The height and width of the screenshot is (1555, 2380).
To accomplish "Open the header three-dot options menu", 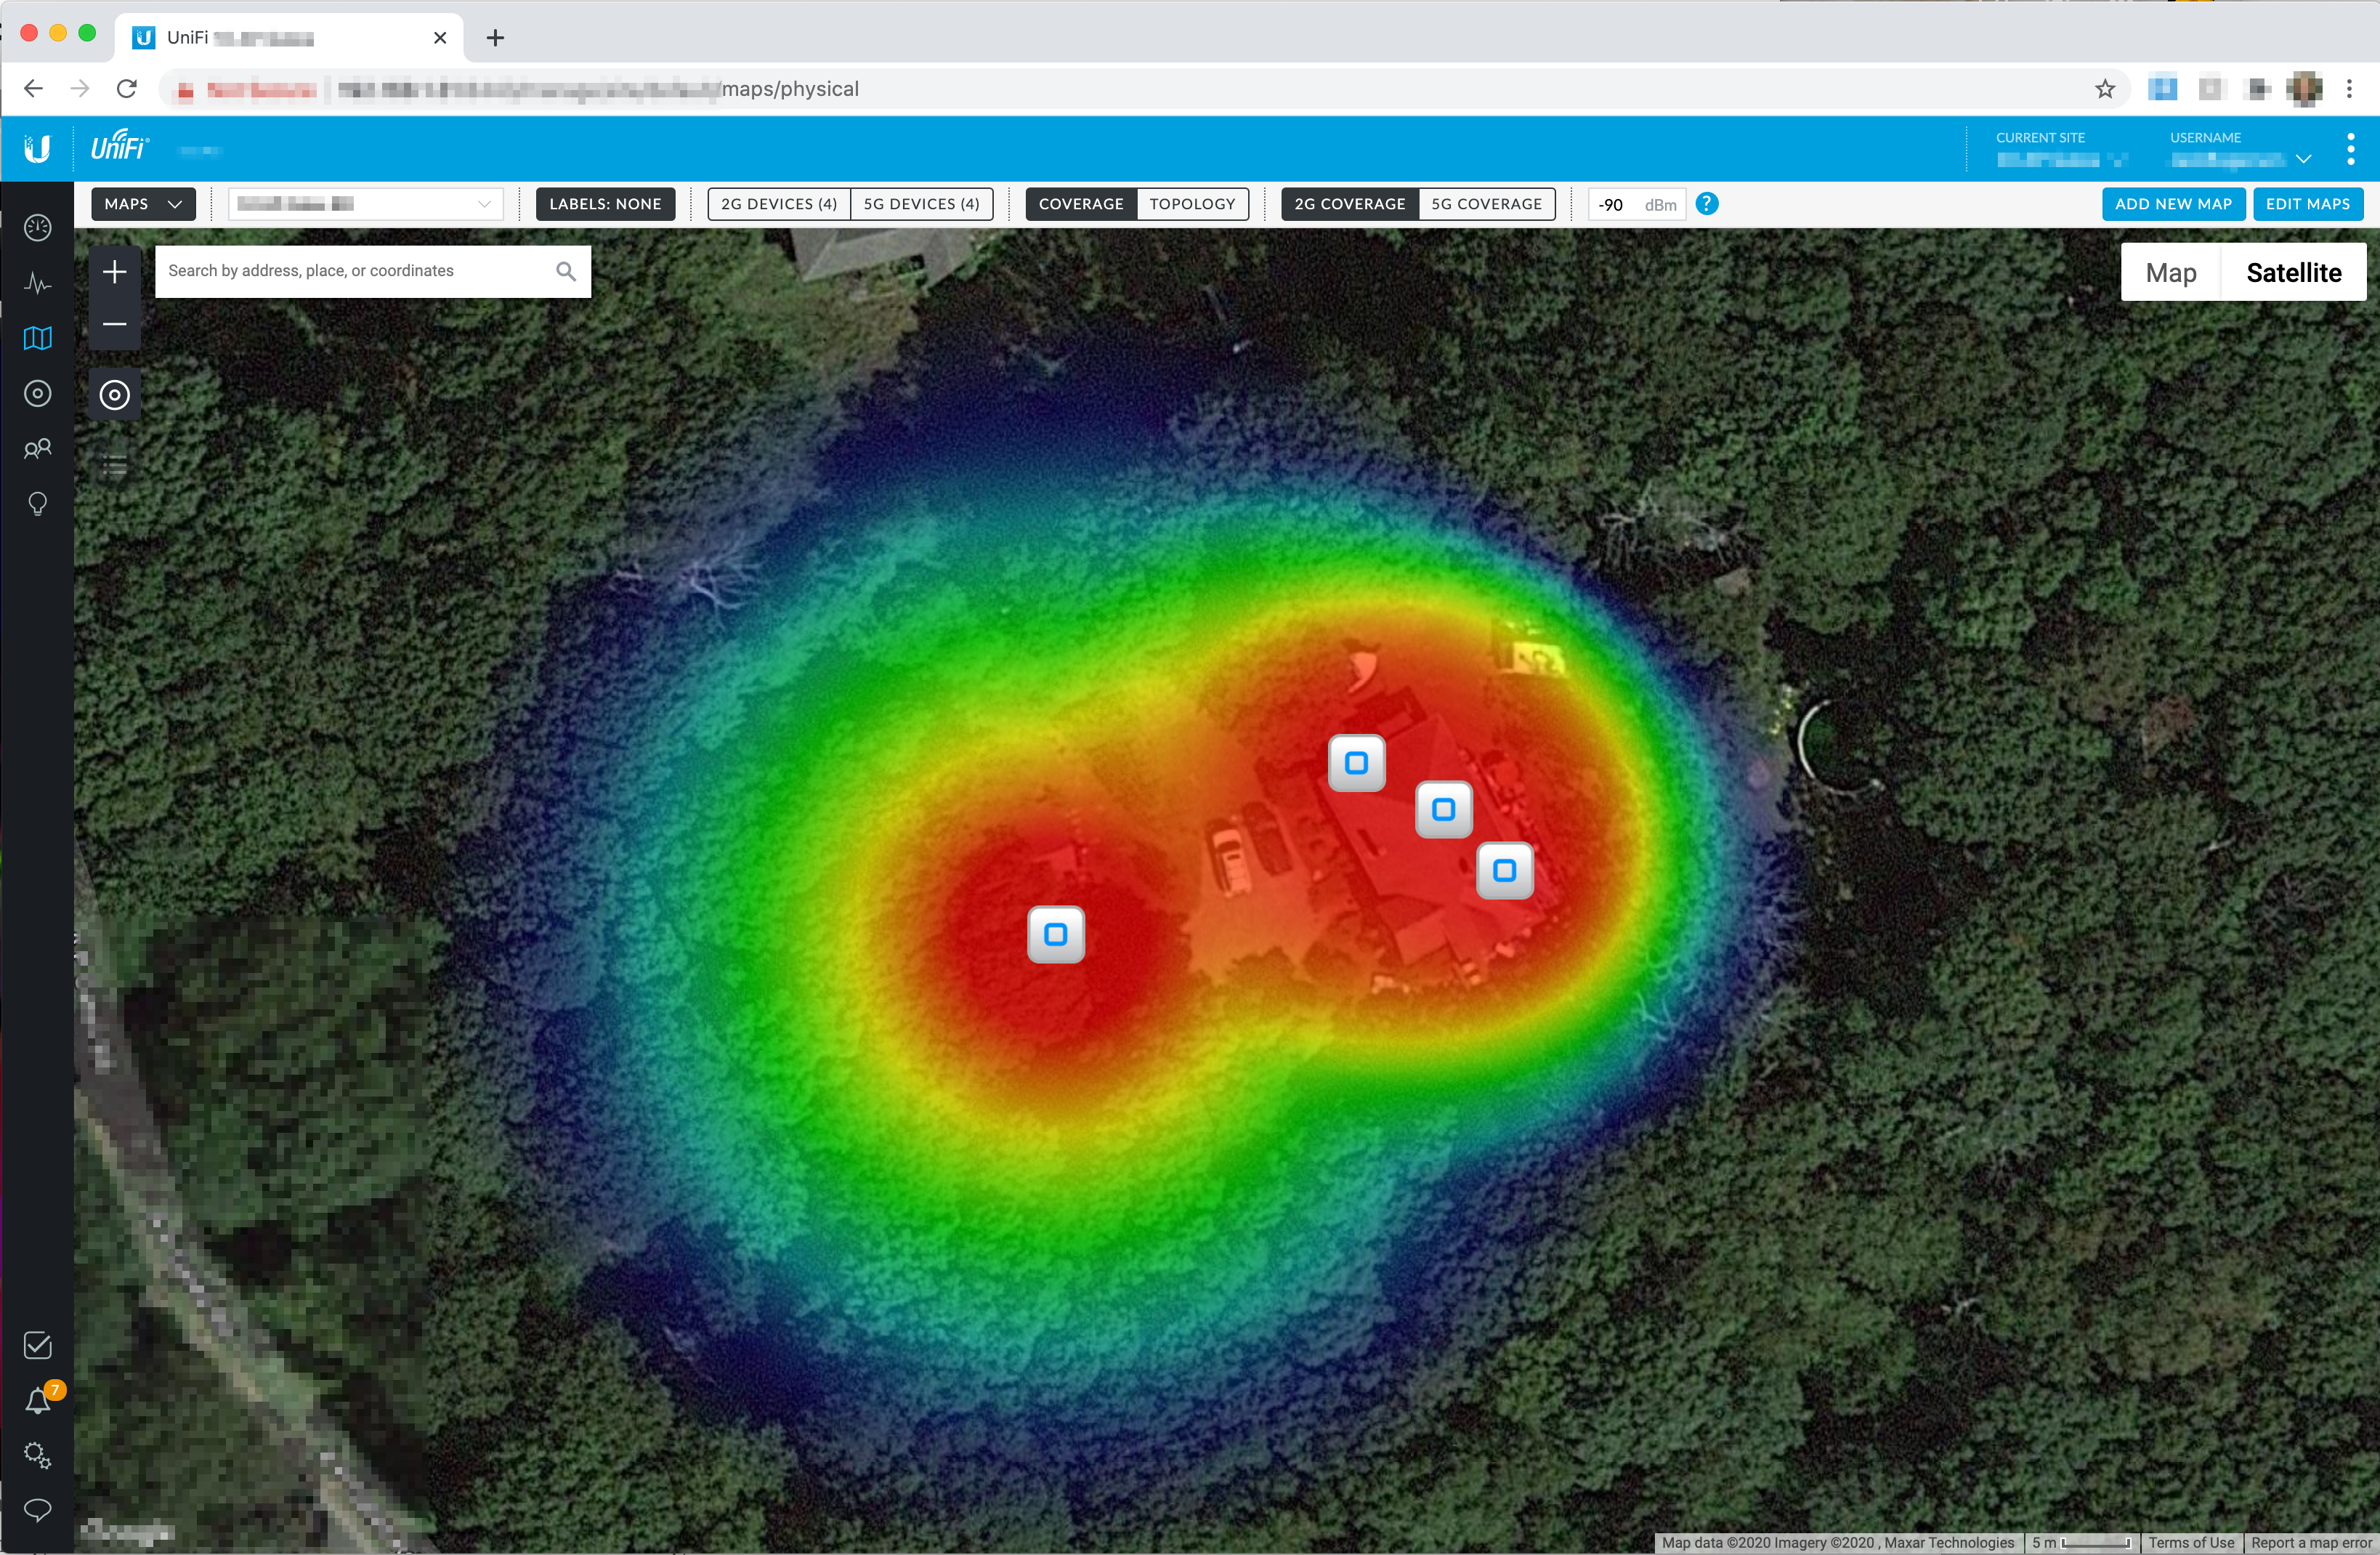I will pyautogui.click(x=2351, y=149).
